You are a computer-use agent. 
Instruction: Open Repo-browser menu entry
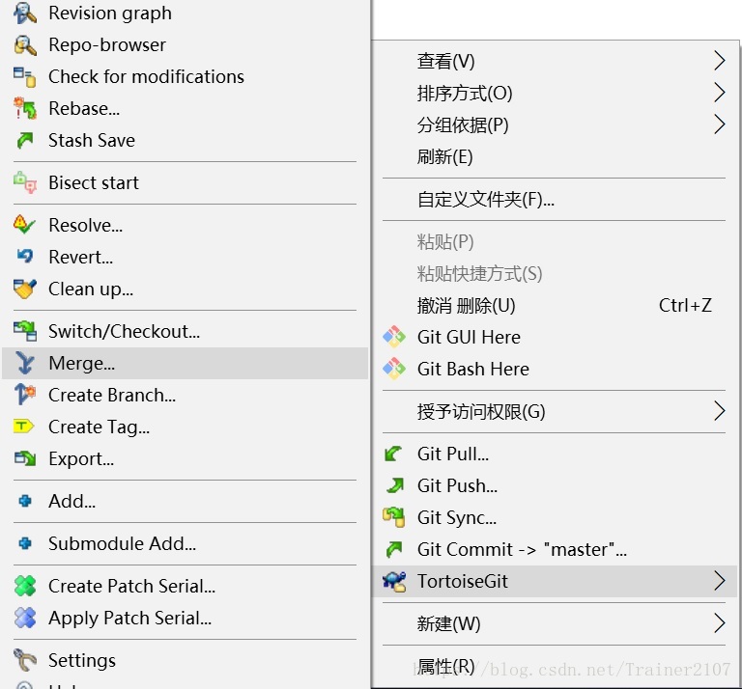(185, 45)
